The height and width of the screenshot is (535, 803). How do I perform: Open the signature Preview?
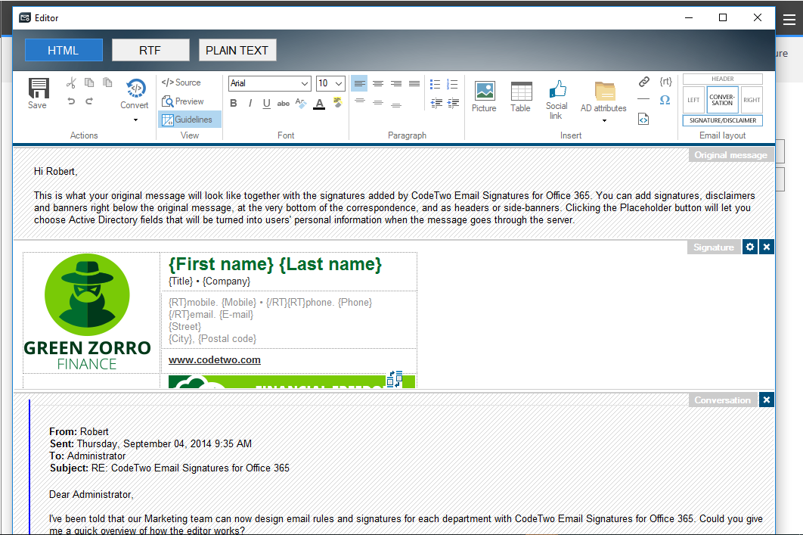click(183, 101)
